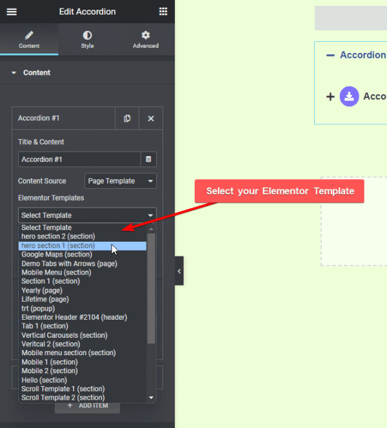Click the minus icon on open accordion
Image resolution: width=387 pixels, height=428 pixels.
pos(330,55)
